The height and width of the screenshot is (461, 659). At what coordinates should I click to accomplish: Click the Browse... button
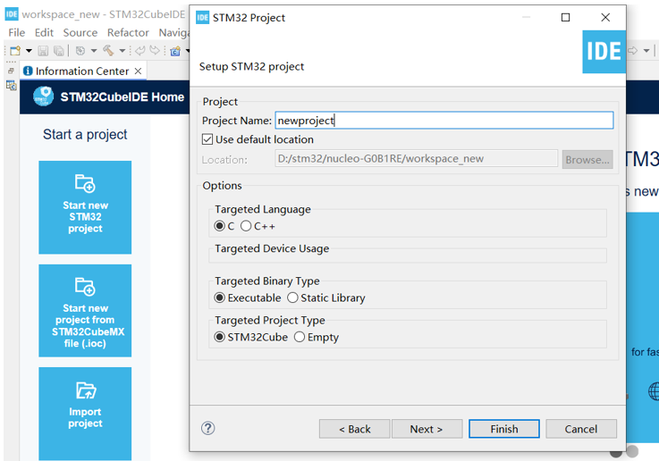(x=587, y=160)
